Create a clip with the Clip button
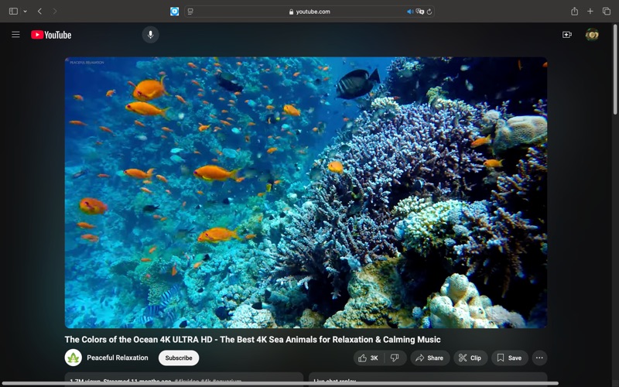Image resolution: width=619 pixels, height=387 pixels. point(470,358)
